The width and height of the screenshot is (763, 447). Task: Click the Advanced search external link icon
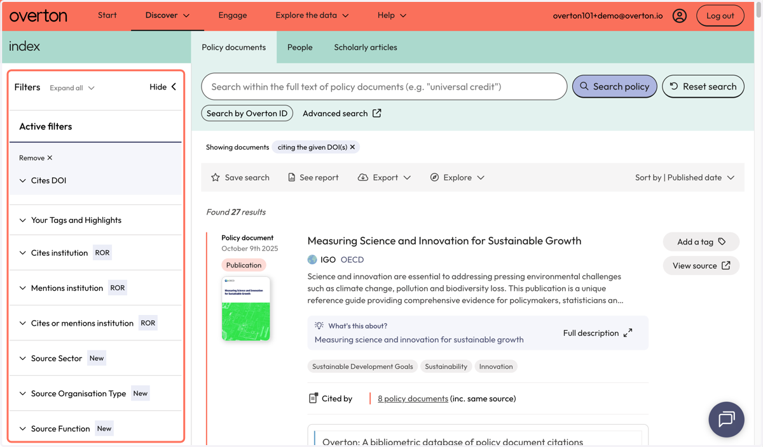pyautogui.click(x=376, y=113)
